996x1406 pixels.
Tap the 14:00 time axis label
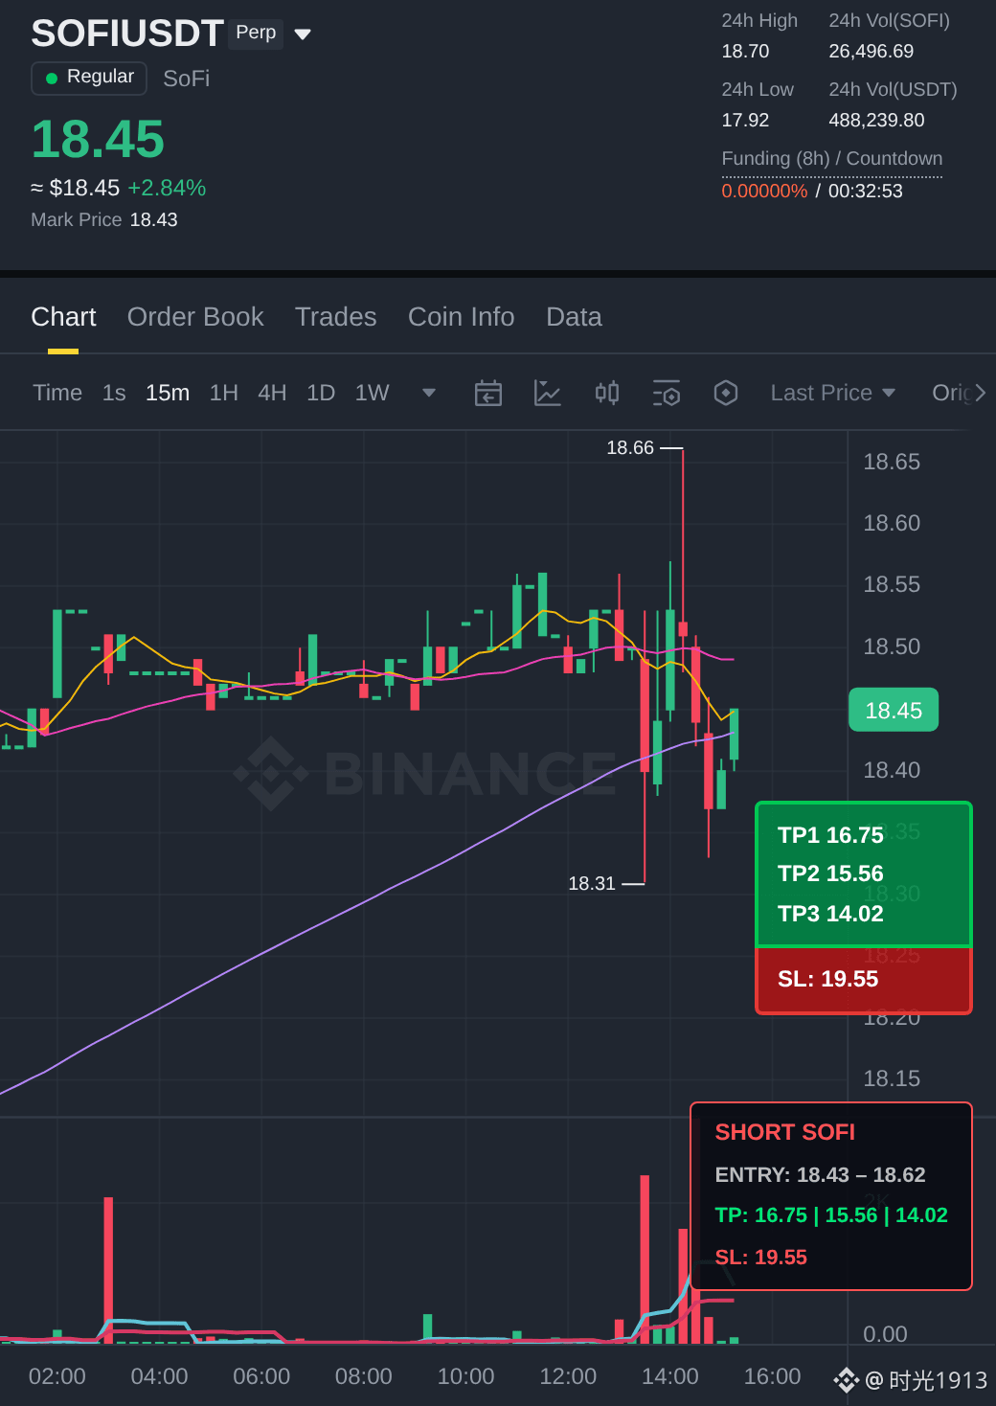[x=670, y=1376]
